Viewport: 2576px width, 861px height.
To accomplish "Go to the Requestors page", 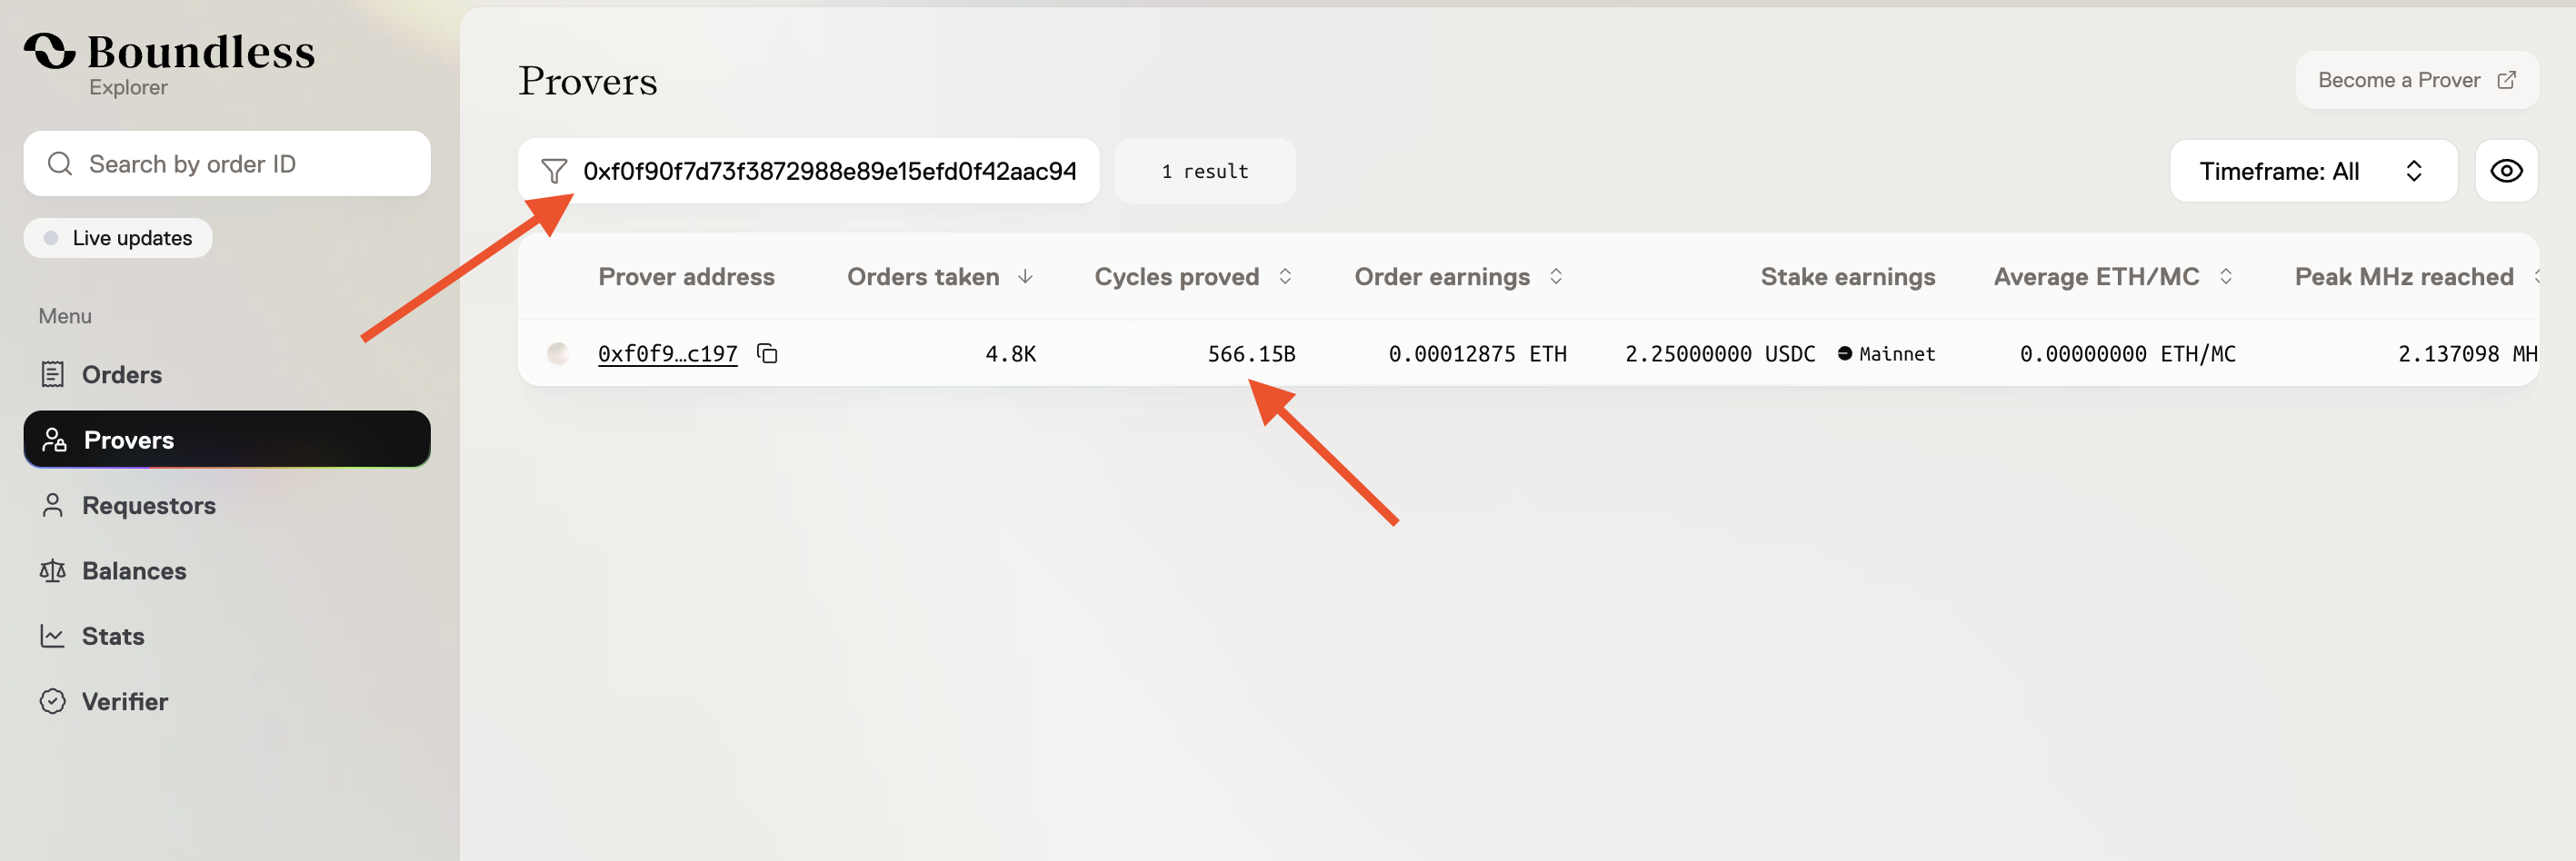I will 148,505.
